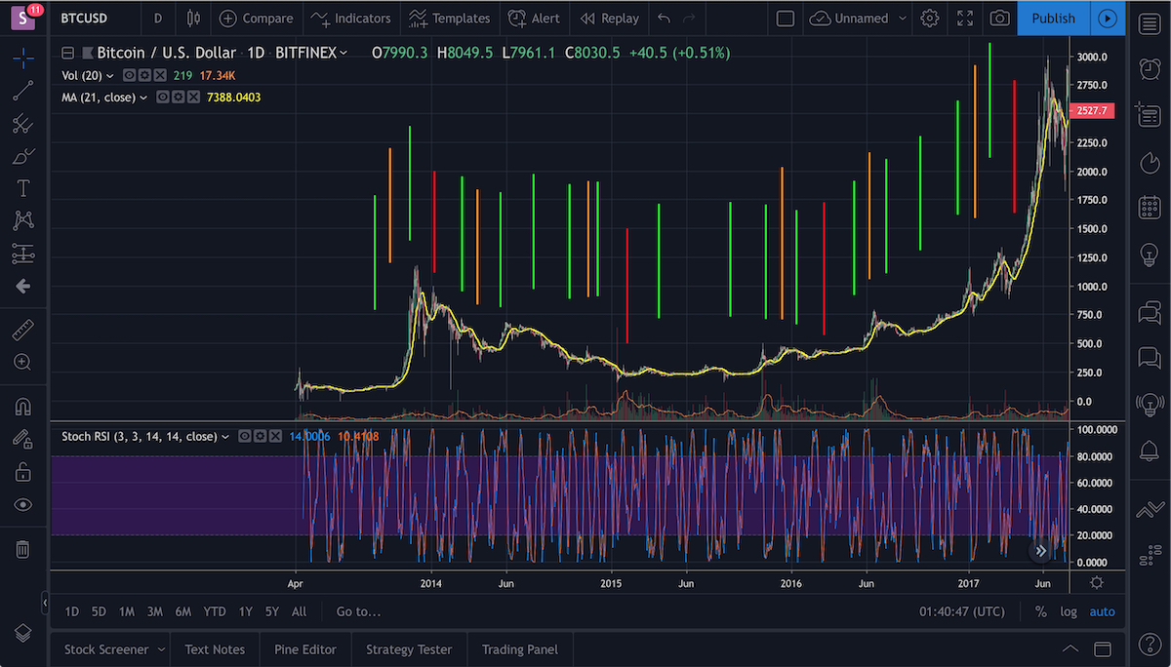The image size is (1171, 667).
Task: Open candlestick chart style selector
Action: [192, 19]
